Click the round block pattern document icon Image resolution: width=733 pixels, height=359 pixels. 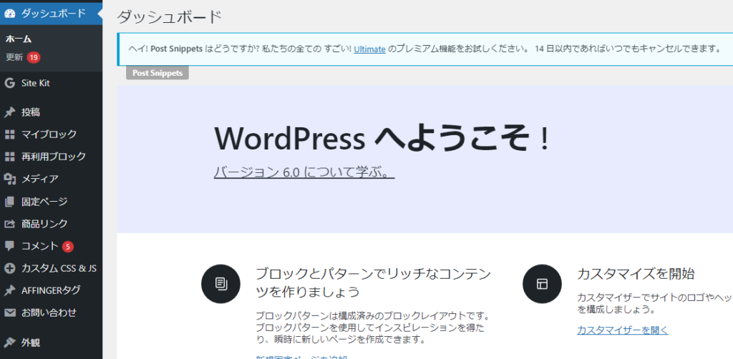(220, 283)
